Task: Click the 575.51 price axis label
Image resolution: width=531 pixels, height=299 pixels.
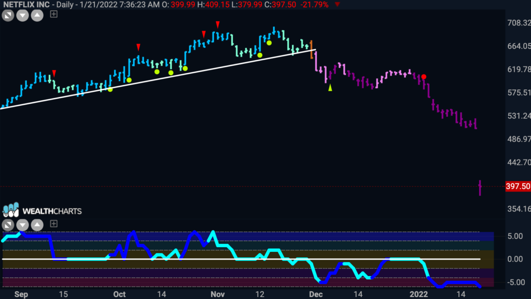Action: click(x=519, y=92)
